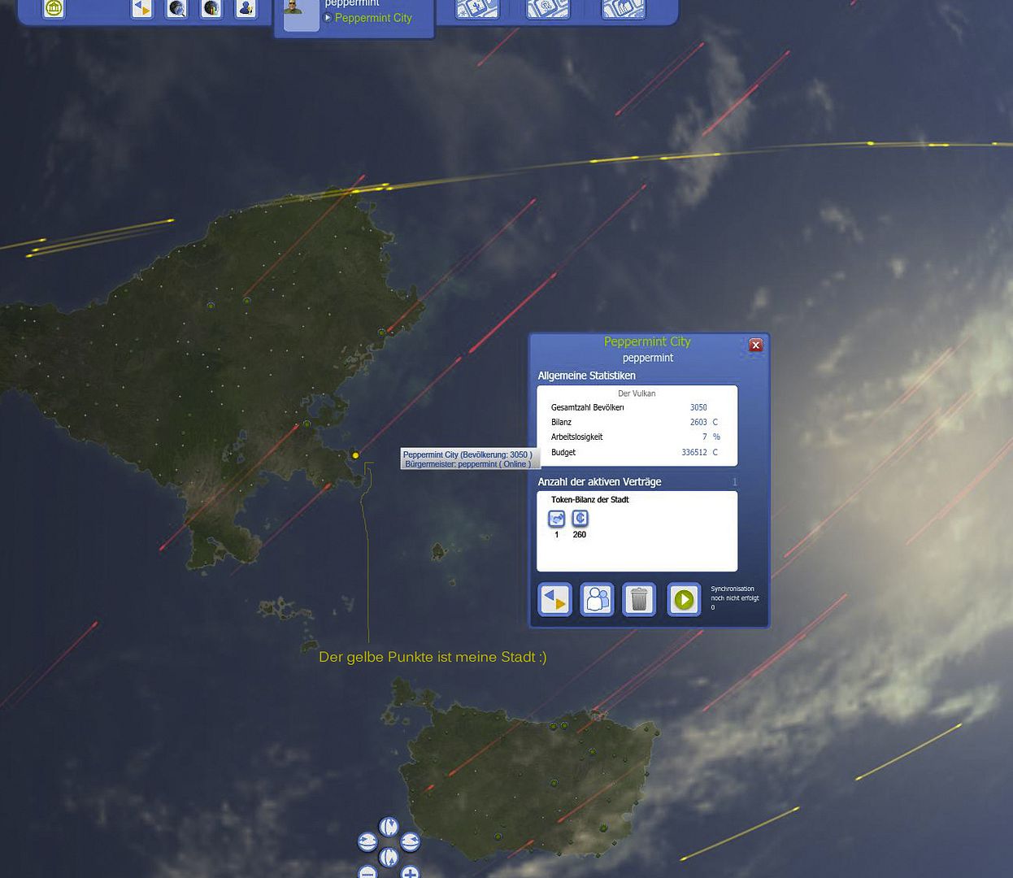1013x878 pixels.
Task: Click the currency token icon showing 260
Action: pyautogui.click(x=580, y=519)
